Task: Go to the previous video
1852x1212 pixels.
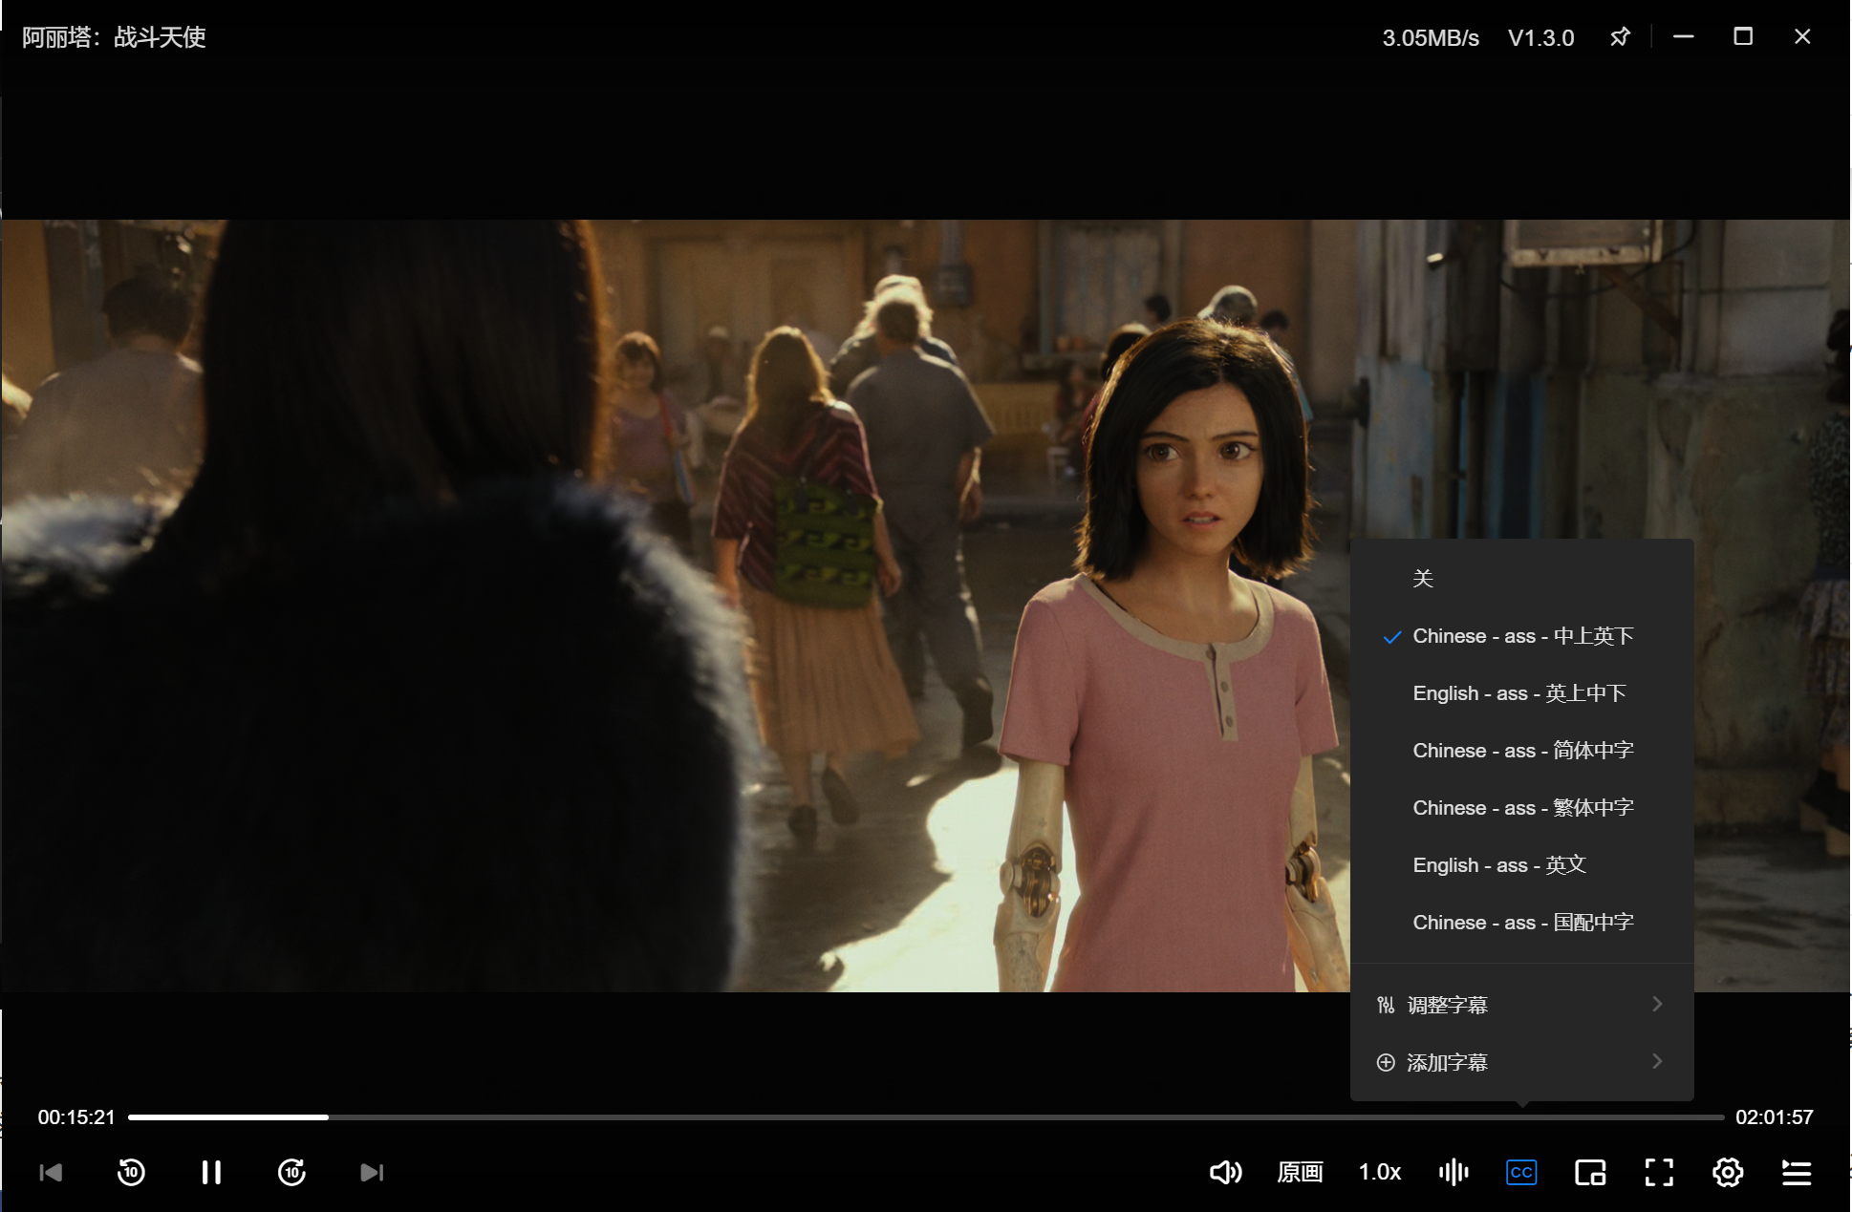Action: pos(51,1172)
